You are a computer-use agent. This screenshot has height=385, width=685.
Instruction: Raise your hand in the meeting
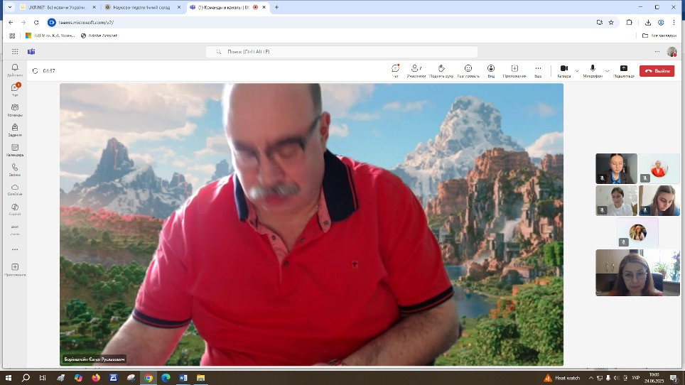point(441,70)
